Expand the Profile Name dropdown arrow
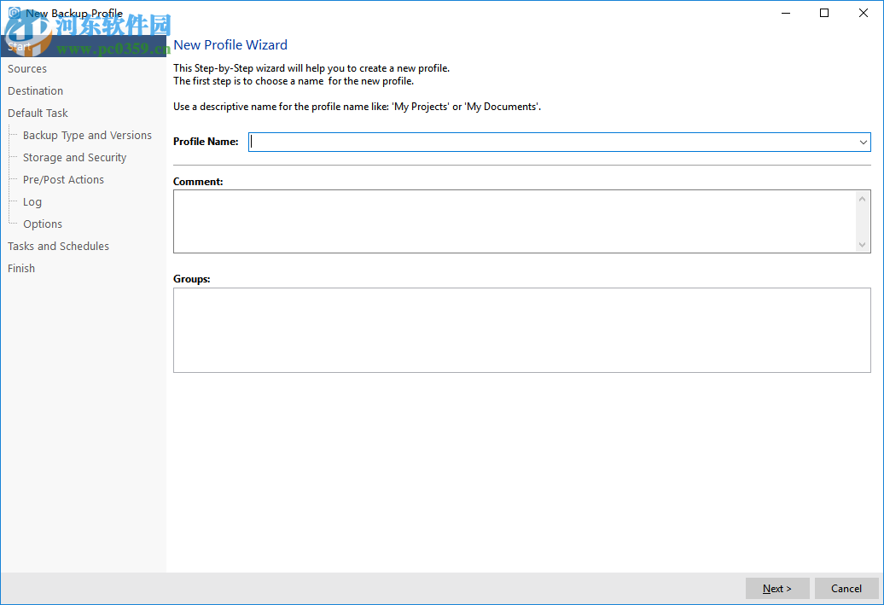Viewport: 884px width, 605px height. click(x=863, y=143)
